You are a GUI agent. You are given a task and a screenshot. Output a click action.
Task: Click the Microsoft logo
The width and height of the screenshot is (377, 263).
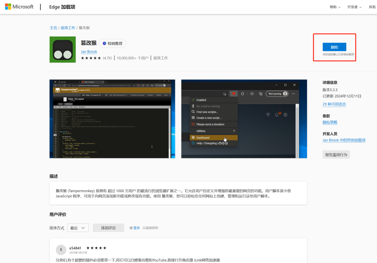19,7
